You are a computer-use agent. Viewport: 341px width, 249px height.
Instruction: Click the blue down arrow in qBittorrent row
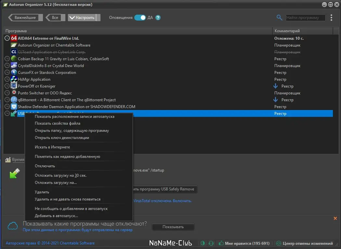pos(276,100)
